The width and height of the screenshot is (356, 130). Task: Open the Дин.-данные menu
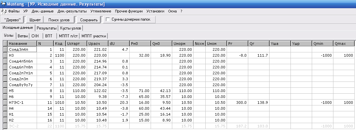point(43,11)
